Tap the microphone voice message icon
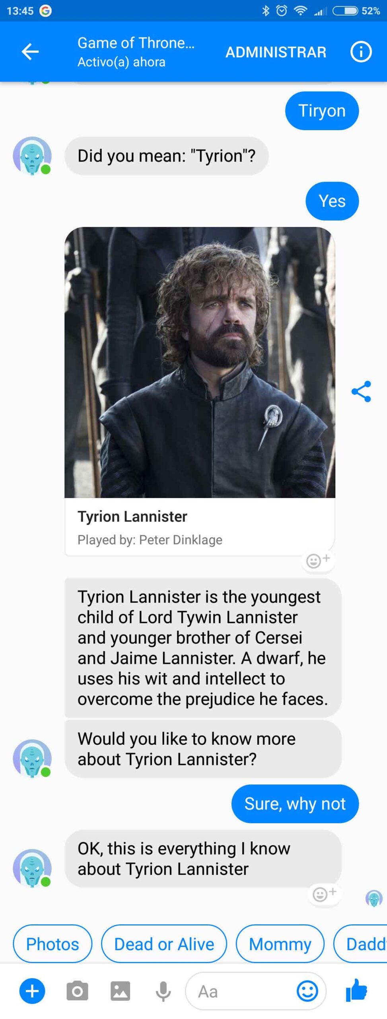The height and width of the screenshot is (1019, 387). [x=163, y=991]
